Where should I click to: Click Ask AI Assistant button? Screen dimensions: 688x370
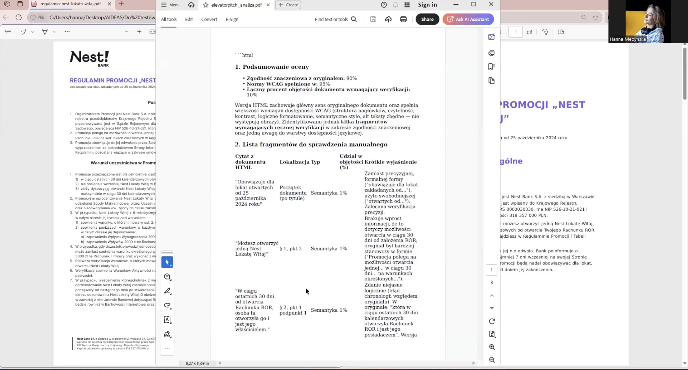[x=468, y=19]
